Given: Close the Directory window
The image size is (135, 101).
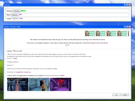Looking at the screenshot, I should point(130,5).
